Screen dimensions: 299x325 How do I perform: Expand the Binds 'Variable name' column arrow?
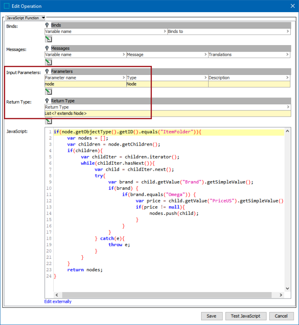click(165, 31)
